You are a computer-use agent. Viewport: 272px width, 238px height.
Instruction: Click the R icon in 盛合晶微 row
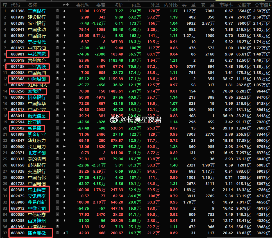coord(57,233)
